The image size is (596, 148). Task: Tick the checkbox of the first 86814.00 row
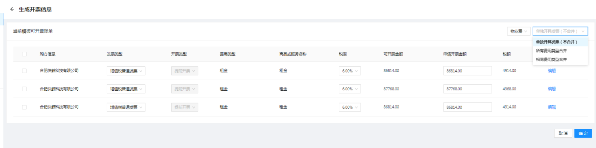coord(24,71)
